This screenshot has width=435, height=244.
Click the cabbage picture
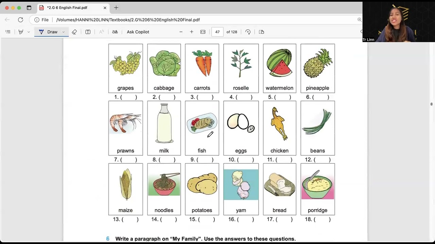tap(164, 63)
